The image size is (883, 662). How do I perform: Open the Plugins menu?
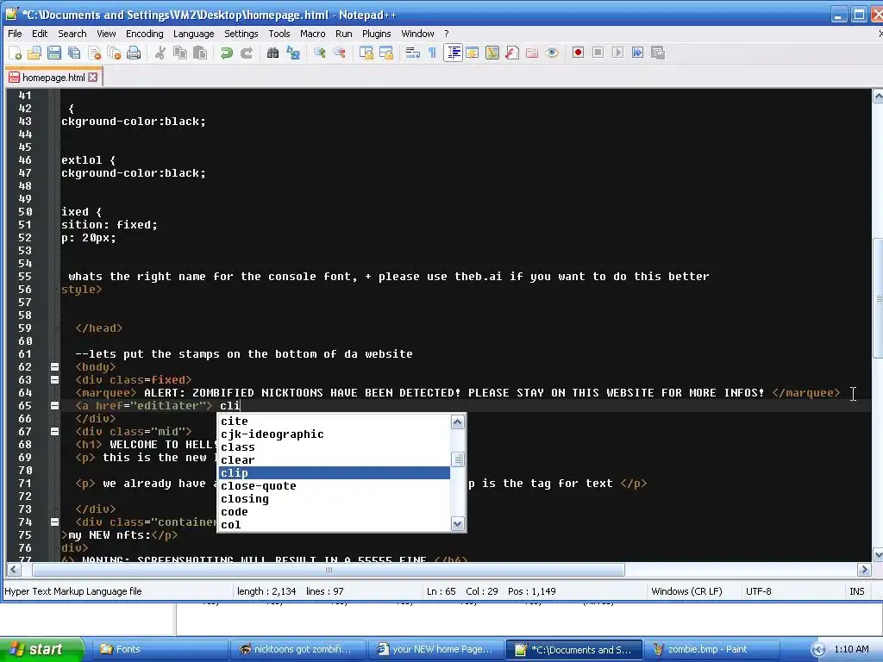click(x=376, y=34)
